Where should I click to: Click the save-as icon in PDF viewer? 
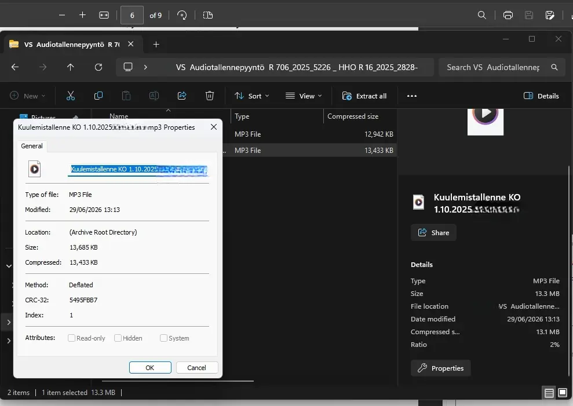point(550,15)
